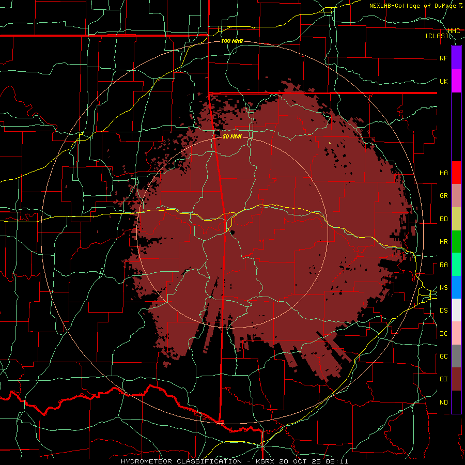Pick the mint RA legend color
This screenshot has height=465, width=465.
(x=456, y=265)
